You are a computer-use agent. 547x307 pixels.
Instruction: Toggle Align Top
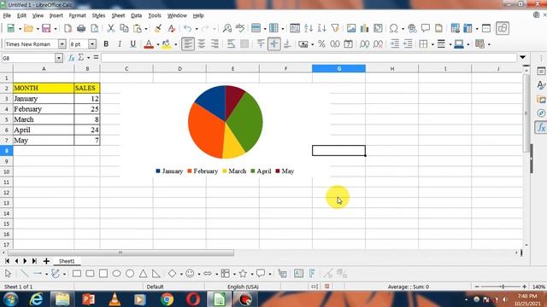click(261, 43)
